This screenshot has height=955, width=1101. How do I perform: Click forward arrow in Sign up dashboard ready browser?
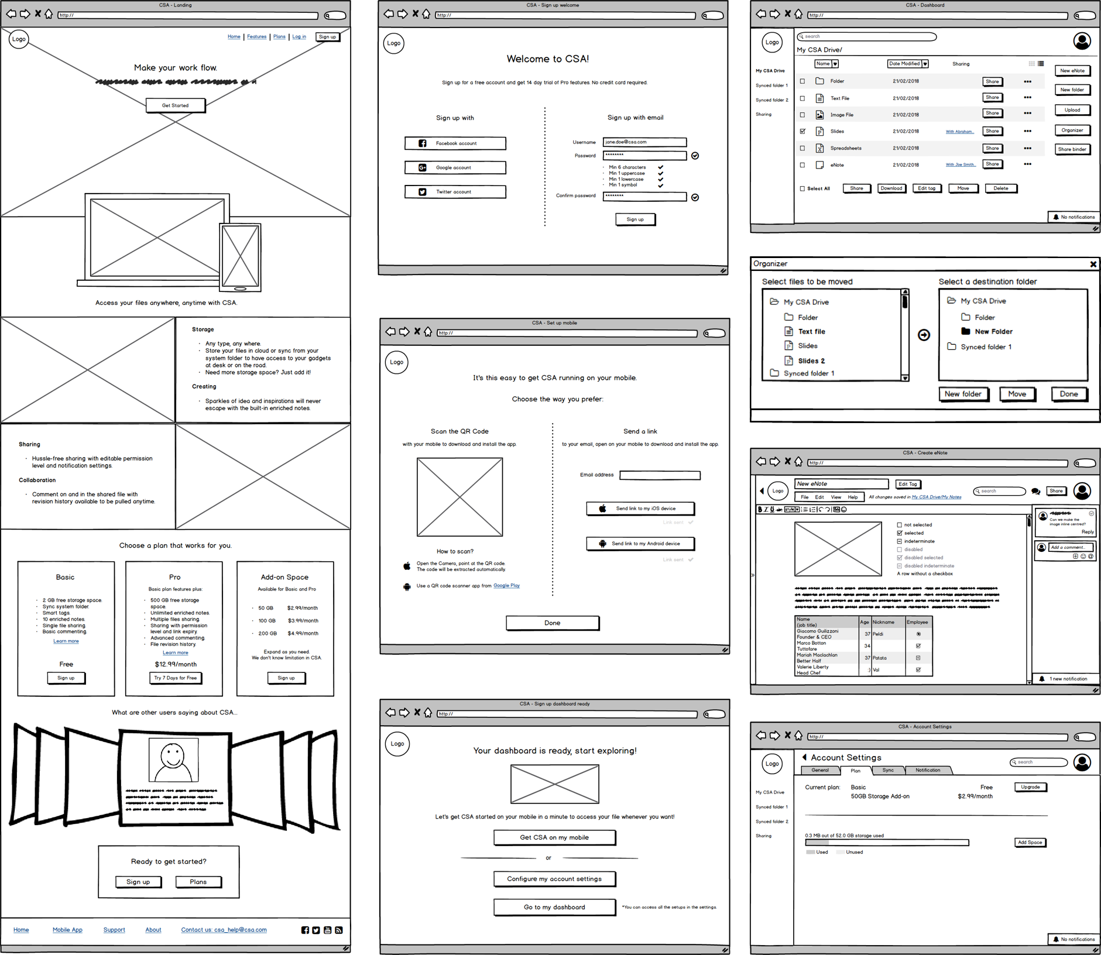(404, 712)
